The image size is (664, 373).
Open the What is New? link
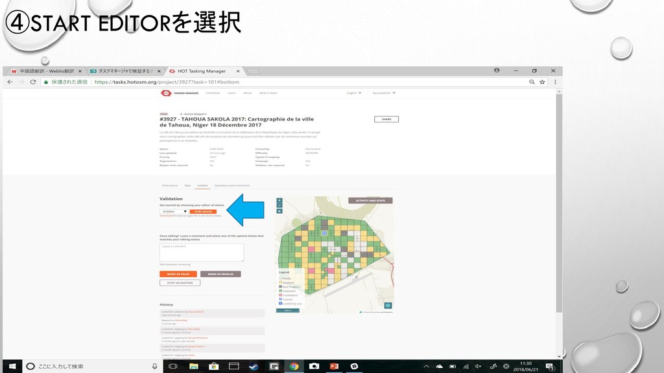coord(268,93)
